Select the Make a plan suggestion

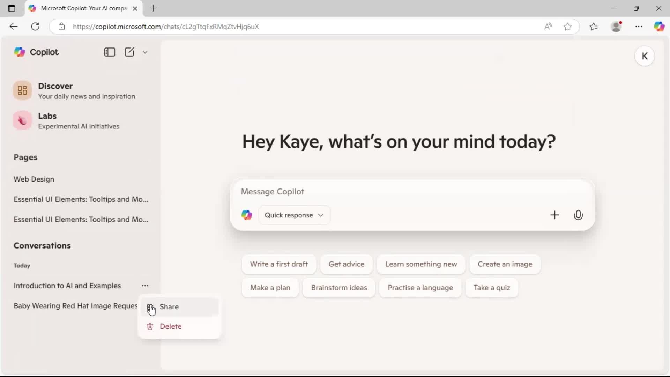point(270,288)
